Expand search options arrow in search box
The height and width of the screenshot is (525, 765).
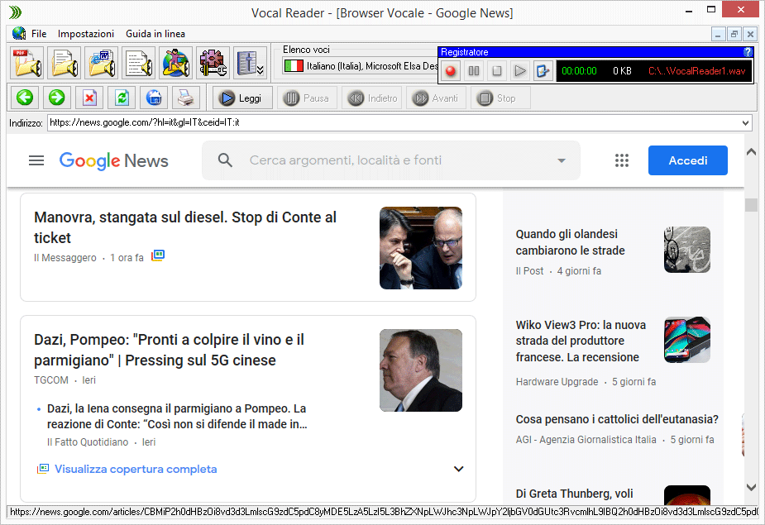tap(562, 160)
